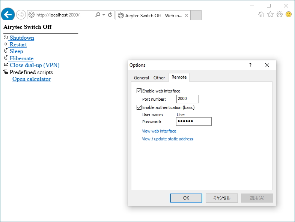295x222 pixels.
Task: Toggle Enable authentication (basic) checkbox
Action: (x=139, y=107)
